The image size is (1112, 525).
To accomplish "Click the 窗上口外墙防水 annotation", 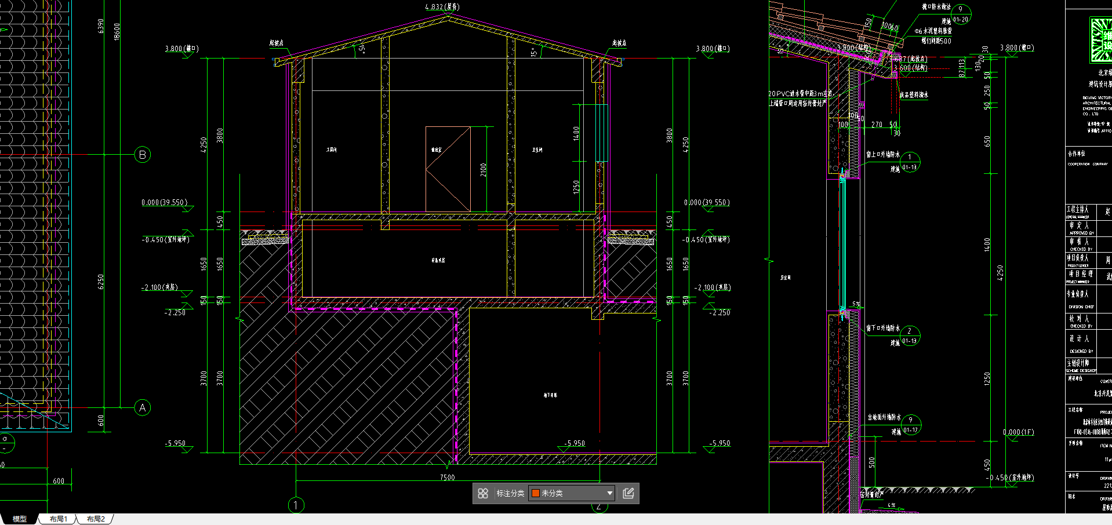I will coord(883,154).
